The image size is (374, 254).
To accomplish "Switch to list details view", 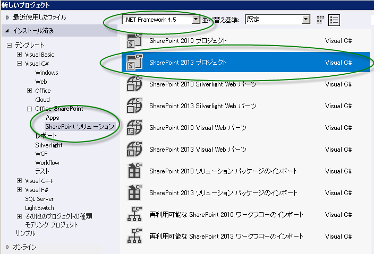I will (334, 20).
